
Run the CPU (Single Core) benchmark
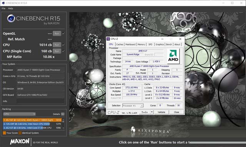57,51
